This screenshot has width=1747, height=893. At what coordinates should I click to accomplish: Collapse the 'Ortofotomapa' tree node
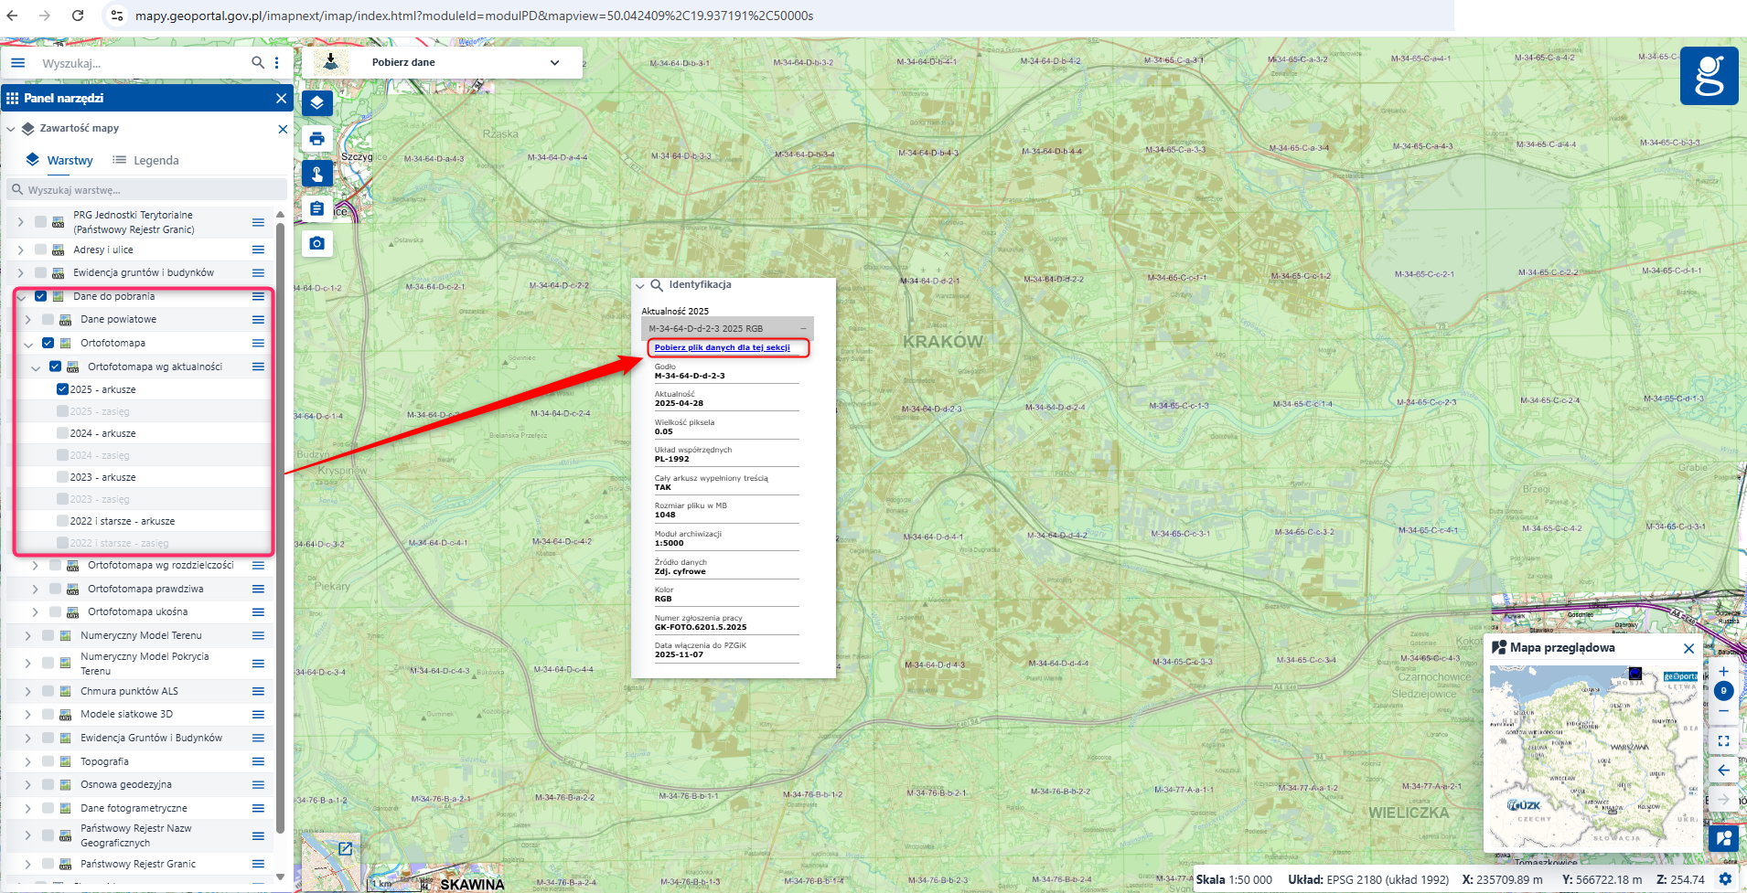pyautogui.click(x=27, y=344)
